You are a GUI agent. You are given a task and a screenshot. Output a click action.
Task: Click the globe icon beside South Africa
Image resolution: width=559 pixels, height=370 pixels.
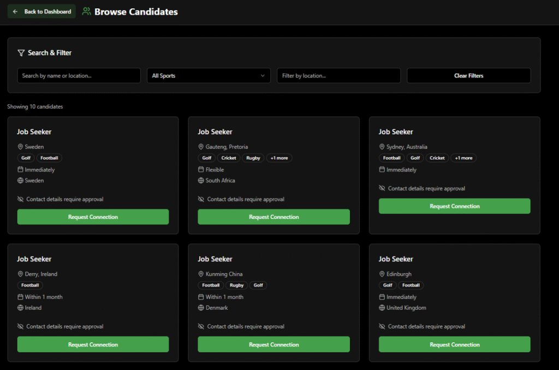(201, 181)
